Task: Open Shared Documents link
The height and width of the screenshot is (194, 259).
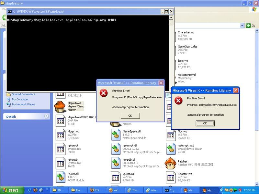Action: [23, 94]
